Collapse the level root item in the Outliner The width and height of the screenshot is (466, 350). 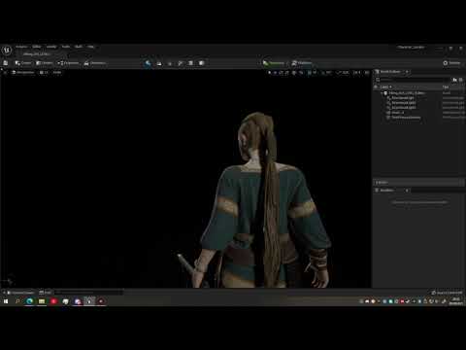(x=383, y=93)
